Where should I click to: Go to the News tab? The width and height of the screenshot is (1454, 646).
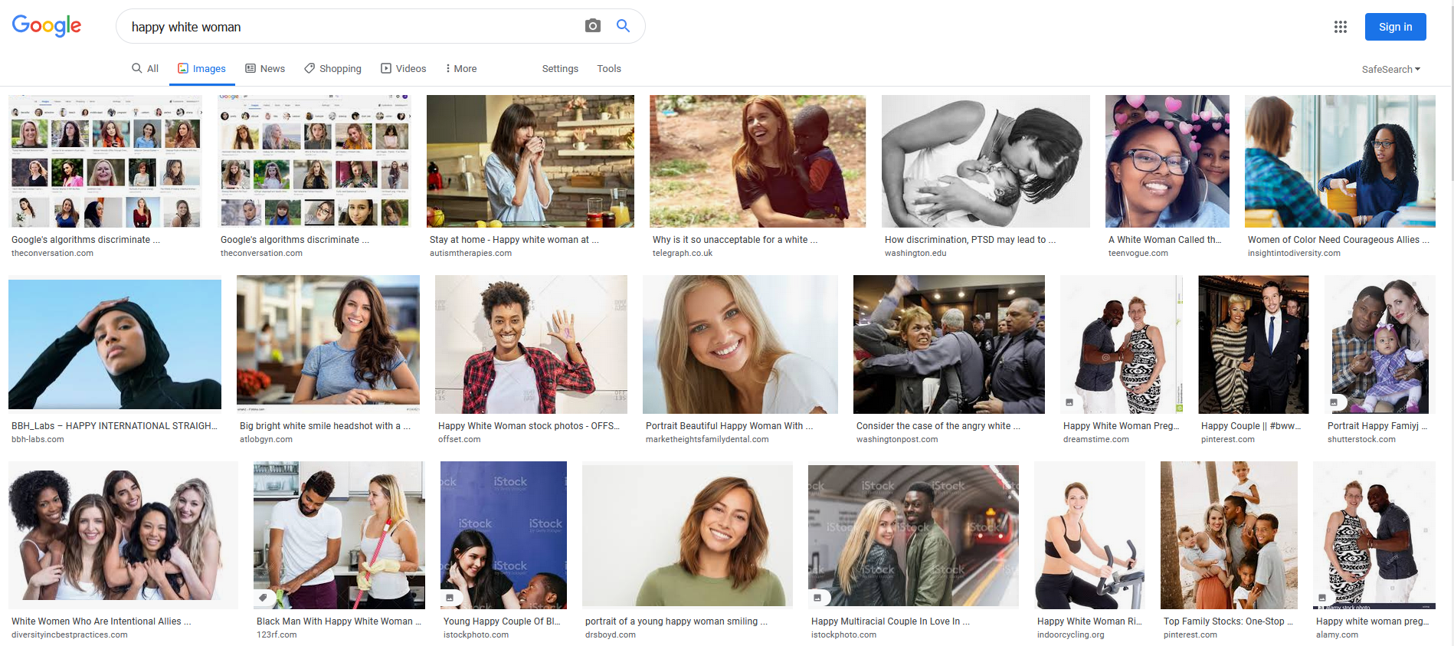265,68
